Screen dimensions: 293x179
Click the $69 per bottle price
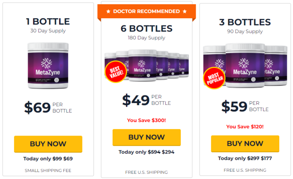[x=48, y=108]
